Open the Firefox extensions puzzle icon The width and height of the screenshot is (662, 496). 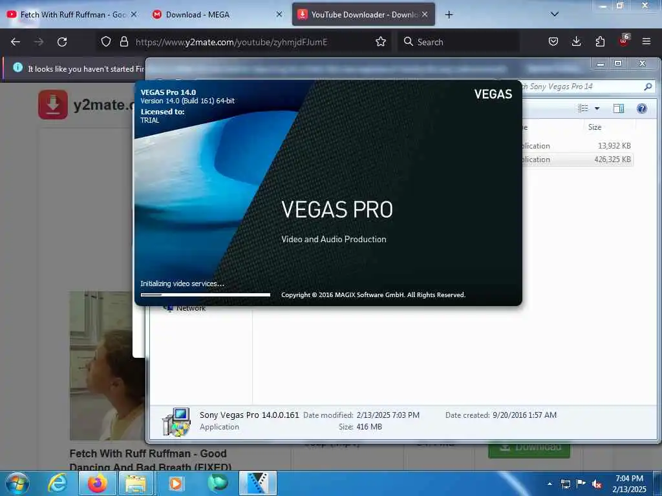[x=600, y=41]
